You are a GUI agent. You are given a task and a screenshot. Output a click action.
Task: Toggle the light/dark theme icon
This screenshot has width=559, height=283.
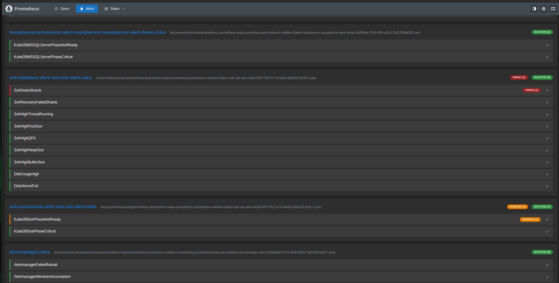coord(534,9)
